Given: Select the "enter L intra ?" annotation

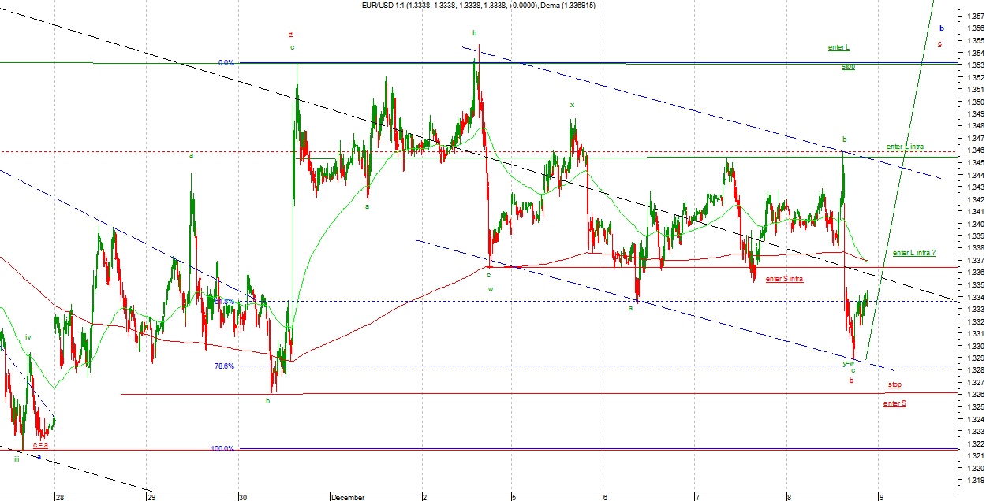Looking at the screenshot, I should [914, 253].
